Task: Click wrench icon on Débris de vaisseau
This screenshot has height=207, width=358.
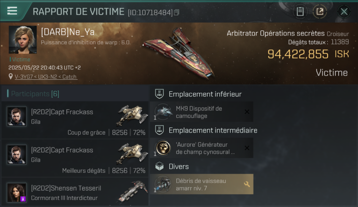Action: (247, 184)
